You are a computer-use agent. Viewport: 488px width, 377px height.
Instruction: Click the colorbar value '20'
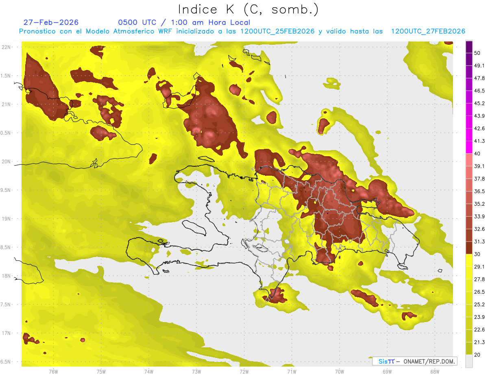pyautogui.click(x=478, y=355)
